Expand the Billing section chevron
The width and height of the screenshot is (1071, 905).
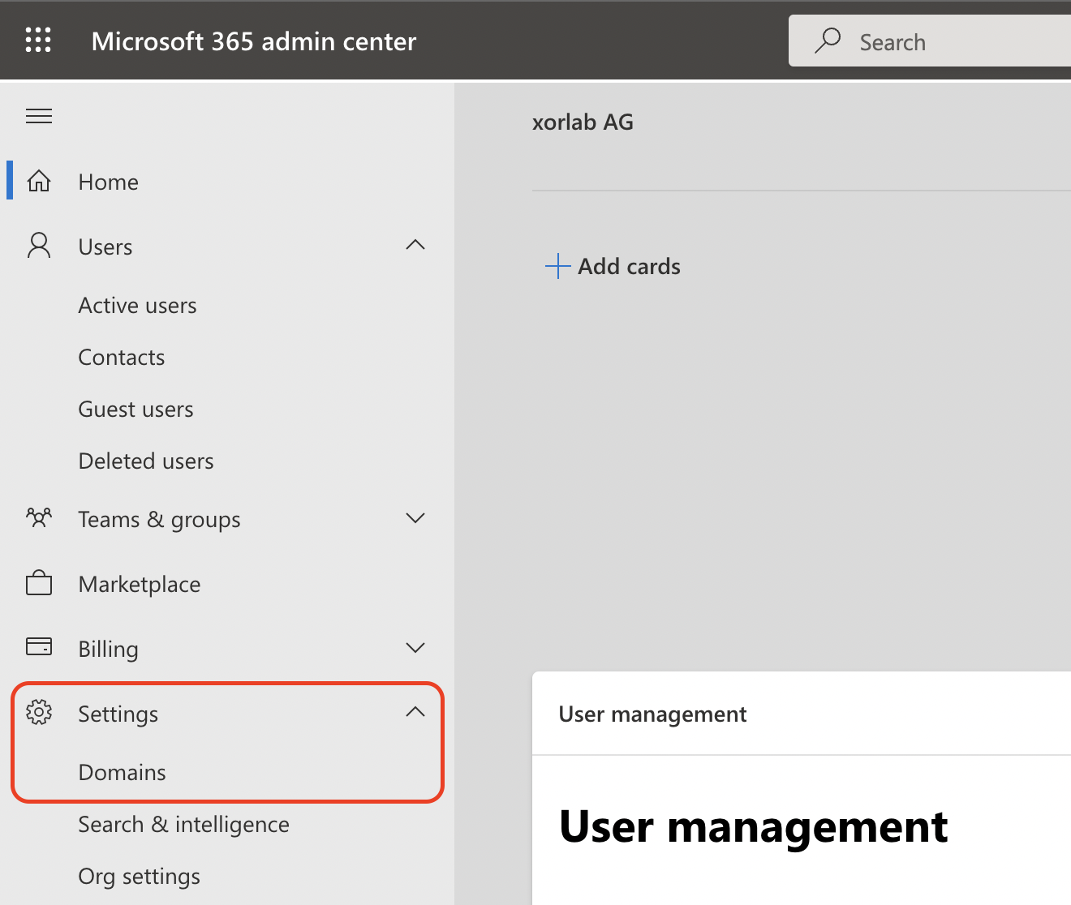coord(415,648)
